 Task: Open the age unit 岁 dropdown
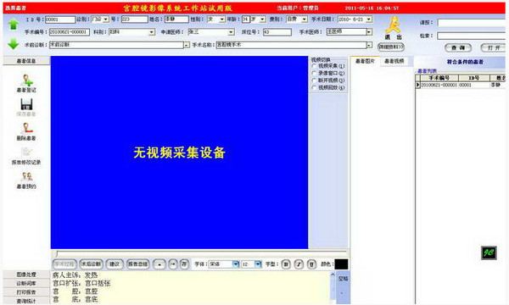[262, 19]
